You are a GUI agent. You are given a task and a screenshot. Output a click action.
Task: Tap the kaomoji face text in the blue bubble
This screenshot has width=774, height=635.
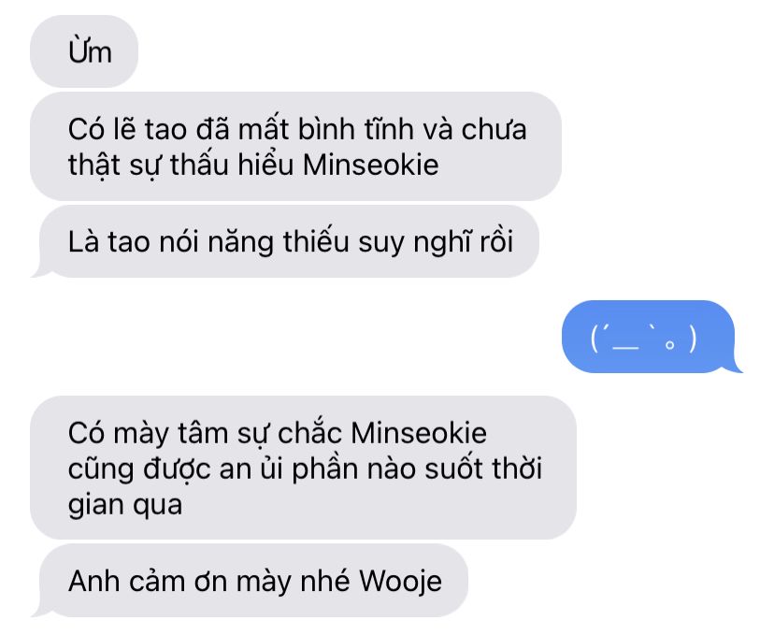click(x=644, y=339)
